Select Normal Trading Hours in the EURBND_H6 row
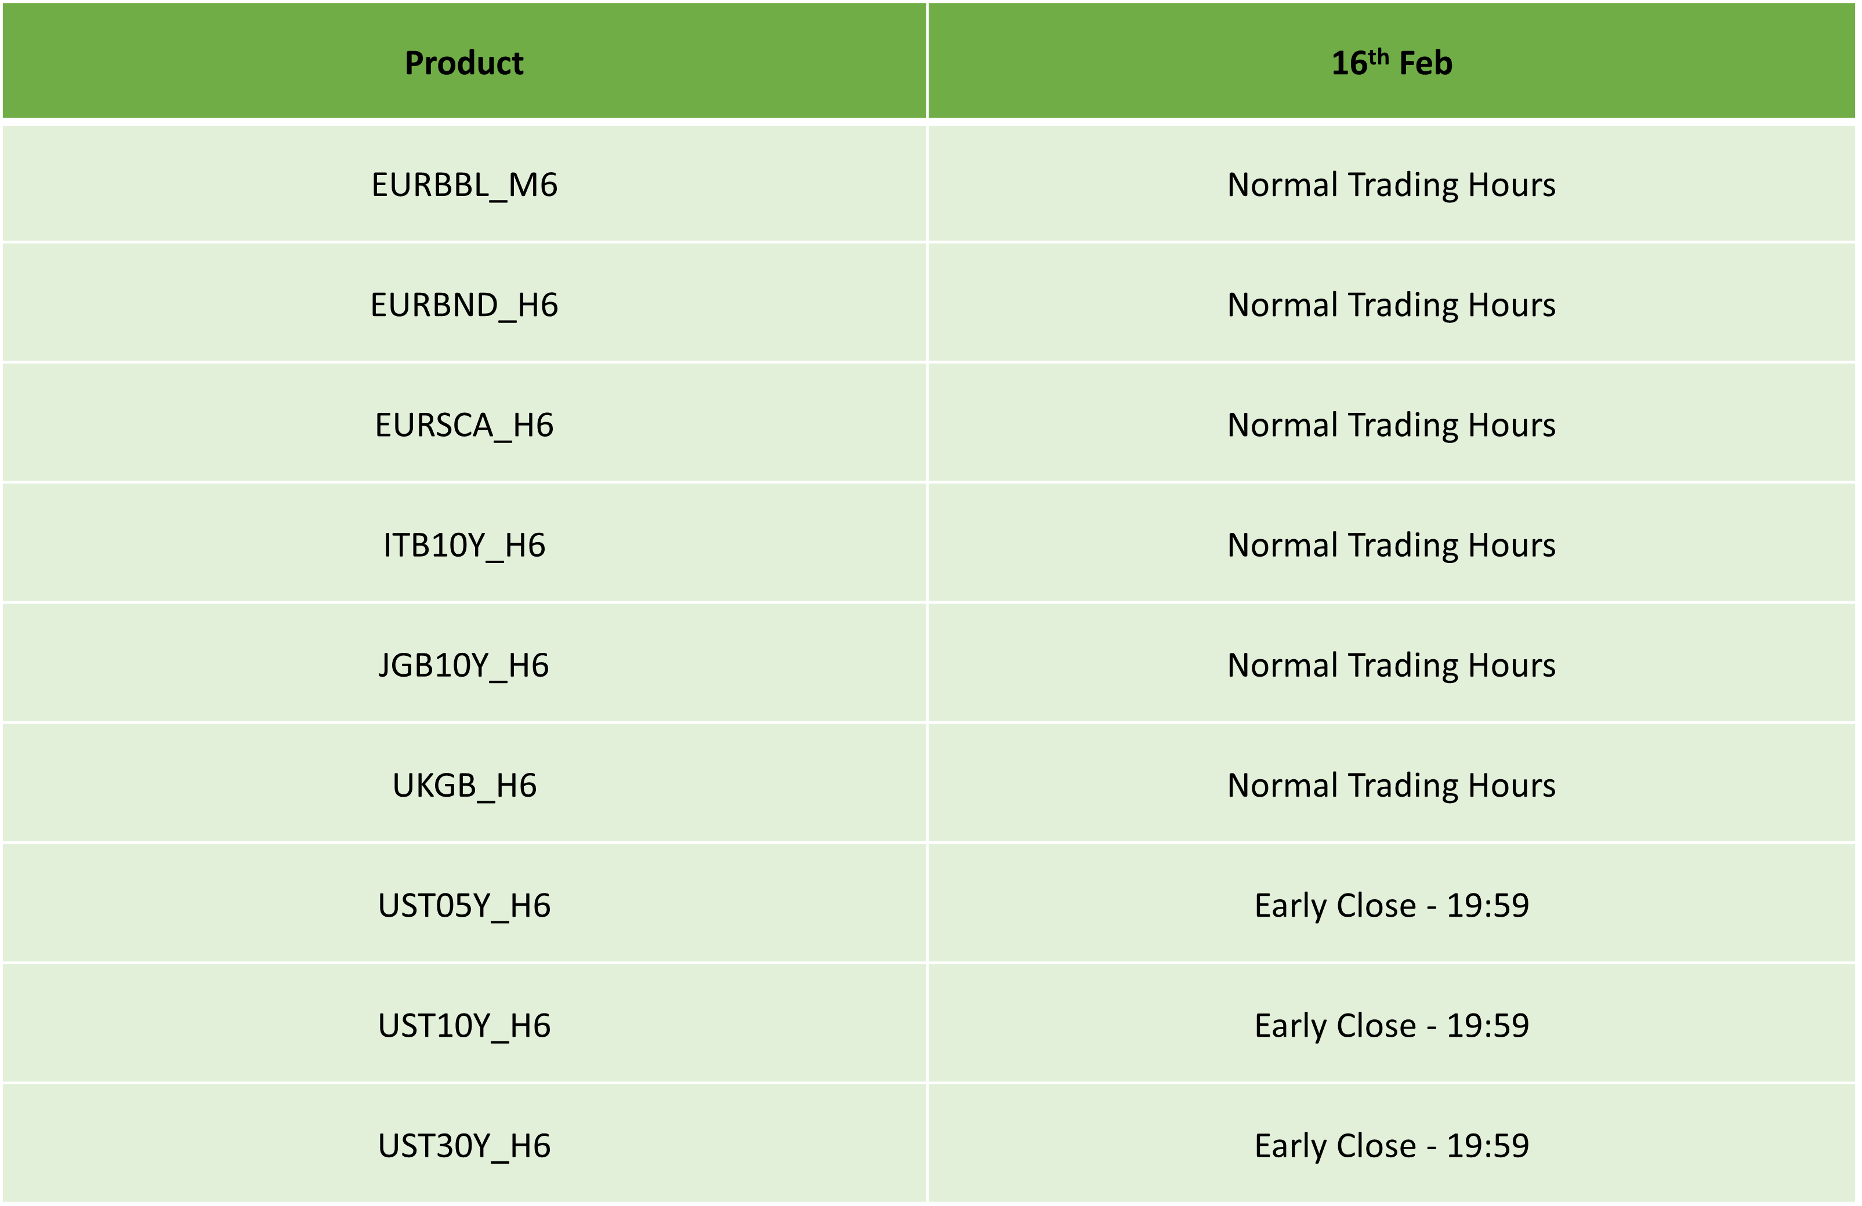The width and height of the screenshot is (1862, 1206). pyautogui.click(x=1391, y=304)
